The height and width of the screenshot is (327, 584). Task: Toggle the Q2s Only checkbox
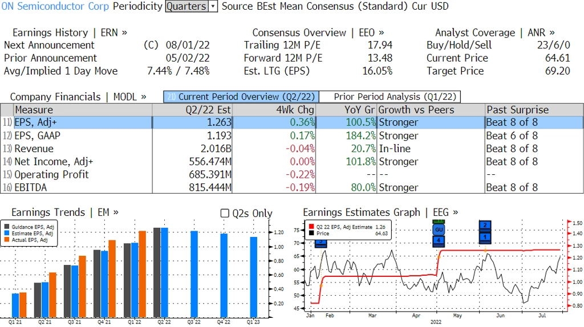[225, 213]
